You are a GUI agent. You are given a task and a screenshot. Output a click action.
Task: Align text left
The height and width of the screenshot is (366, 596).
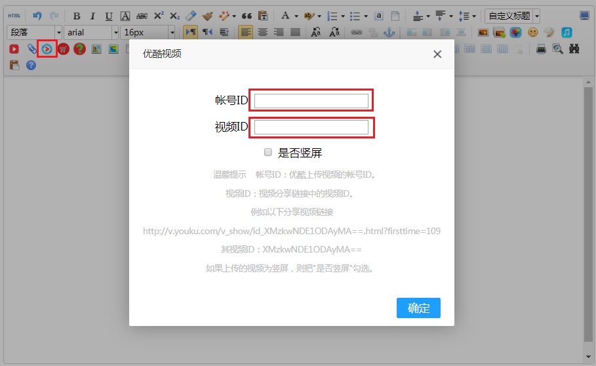point(245,32)
